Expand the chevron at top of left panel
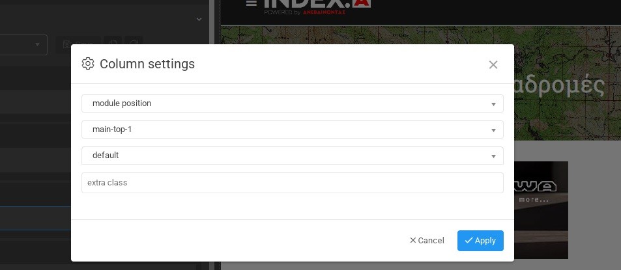The height and width of the screenshot is (270, 621). pyautogui.click(x=199, y=20)
